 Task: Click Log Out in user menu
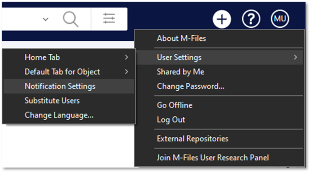click(171, 120)
